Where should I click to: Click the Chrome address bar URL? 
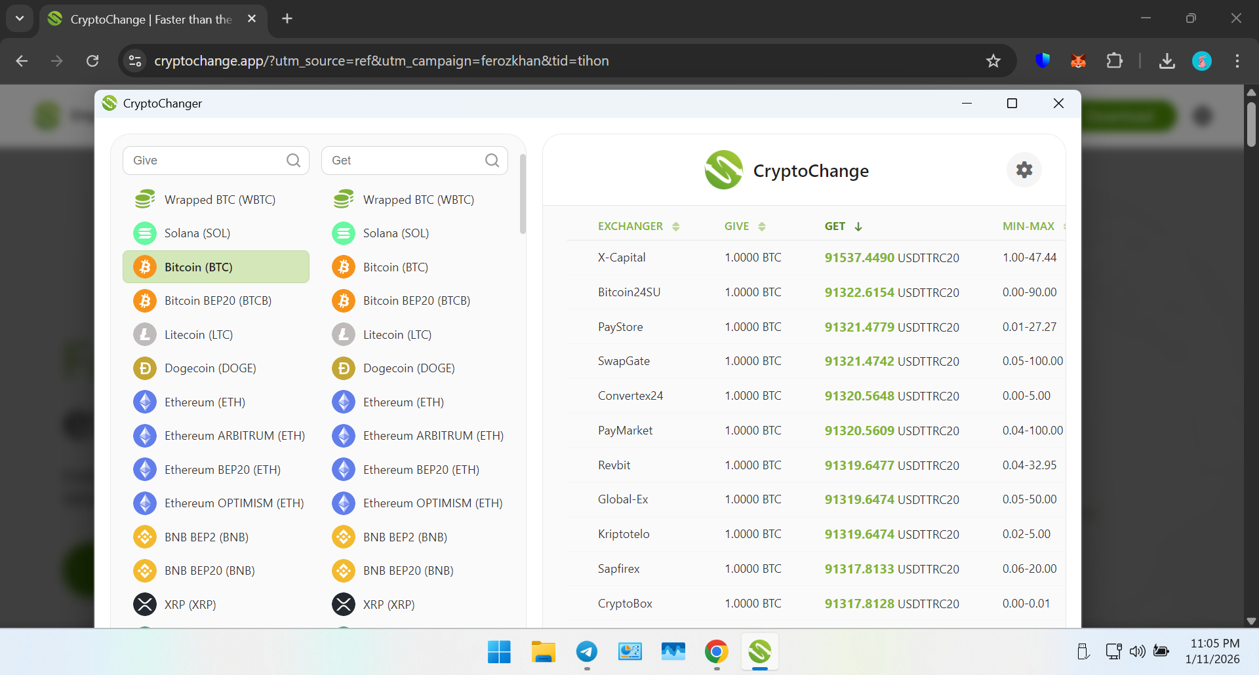click(382, 61)
